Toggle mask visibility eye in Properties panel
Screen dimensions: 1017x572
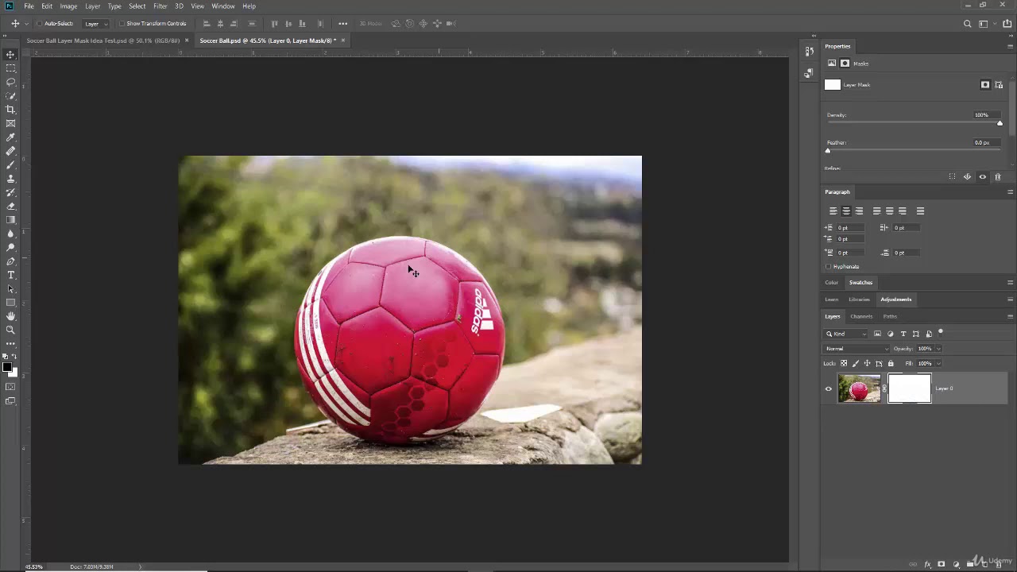[983, 177]
